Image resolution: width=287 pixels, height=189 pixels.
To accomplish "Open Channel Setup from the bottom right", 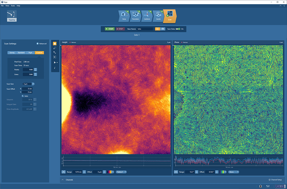I will pos(275,180).
